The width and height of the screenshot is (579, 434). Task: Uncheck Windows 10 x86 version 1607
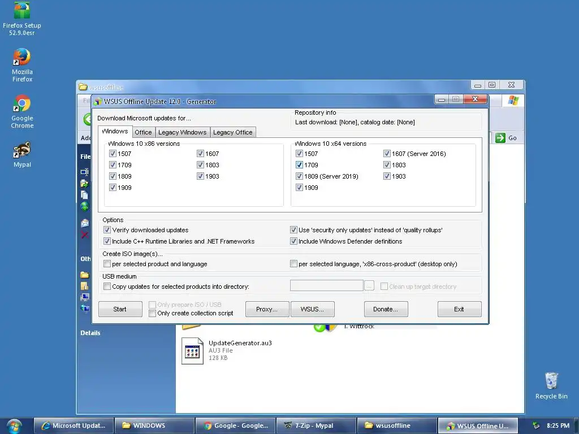click(200, 154)
